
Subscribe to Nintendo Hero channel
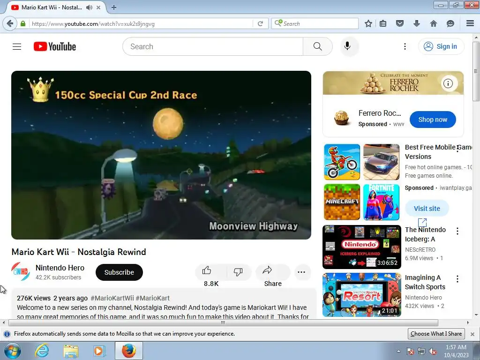pos(119,272)
